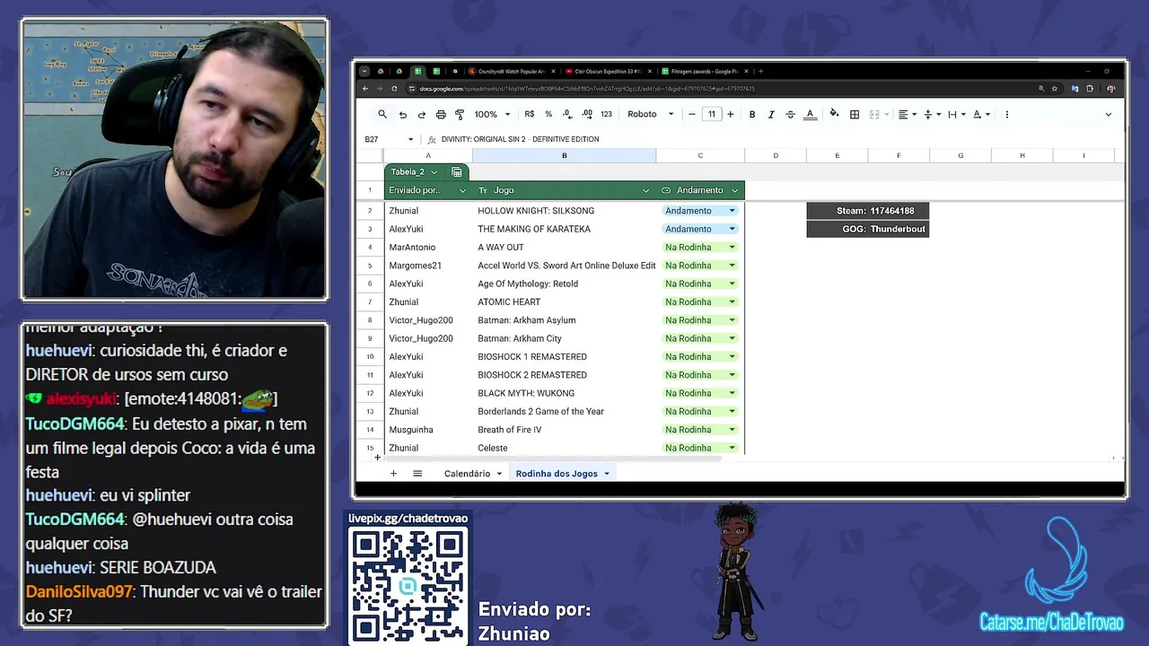
Task: Open the B27 name box dropdown
Action: pos(410,139)
